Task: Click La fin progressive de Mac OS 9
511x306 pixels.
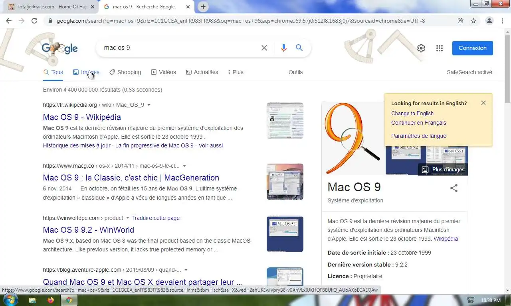Action: click(154, 145)
